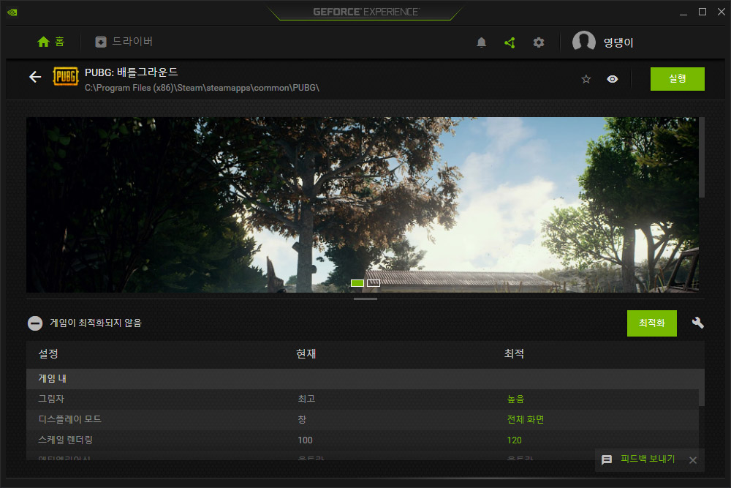
Task: Open the green share overlay icon
Action: click(510, 42)
